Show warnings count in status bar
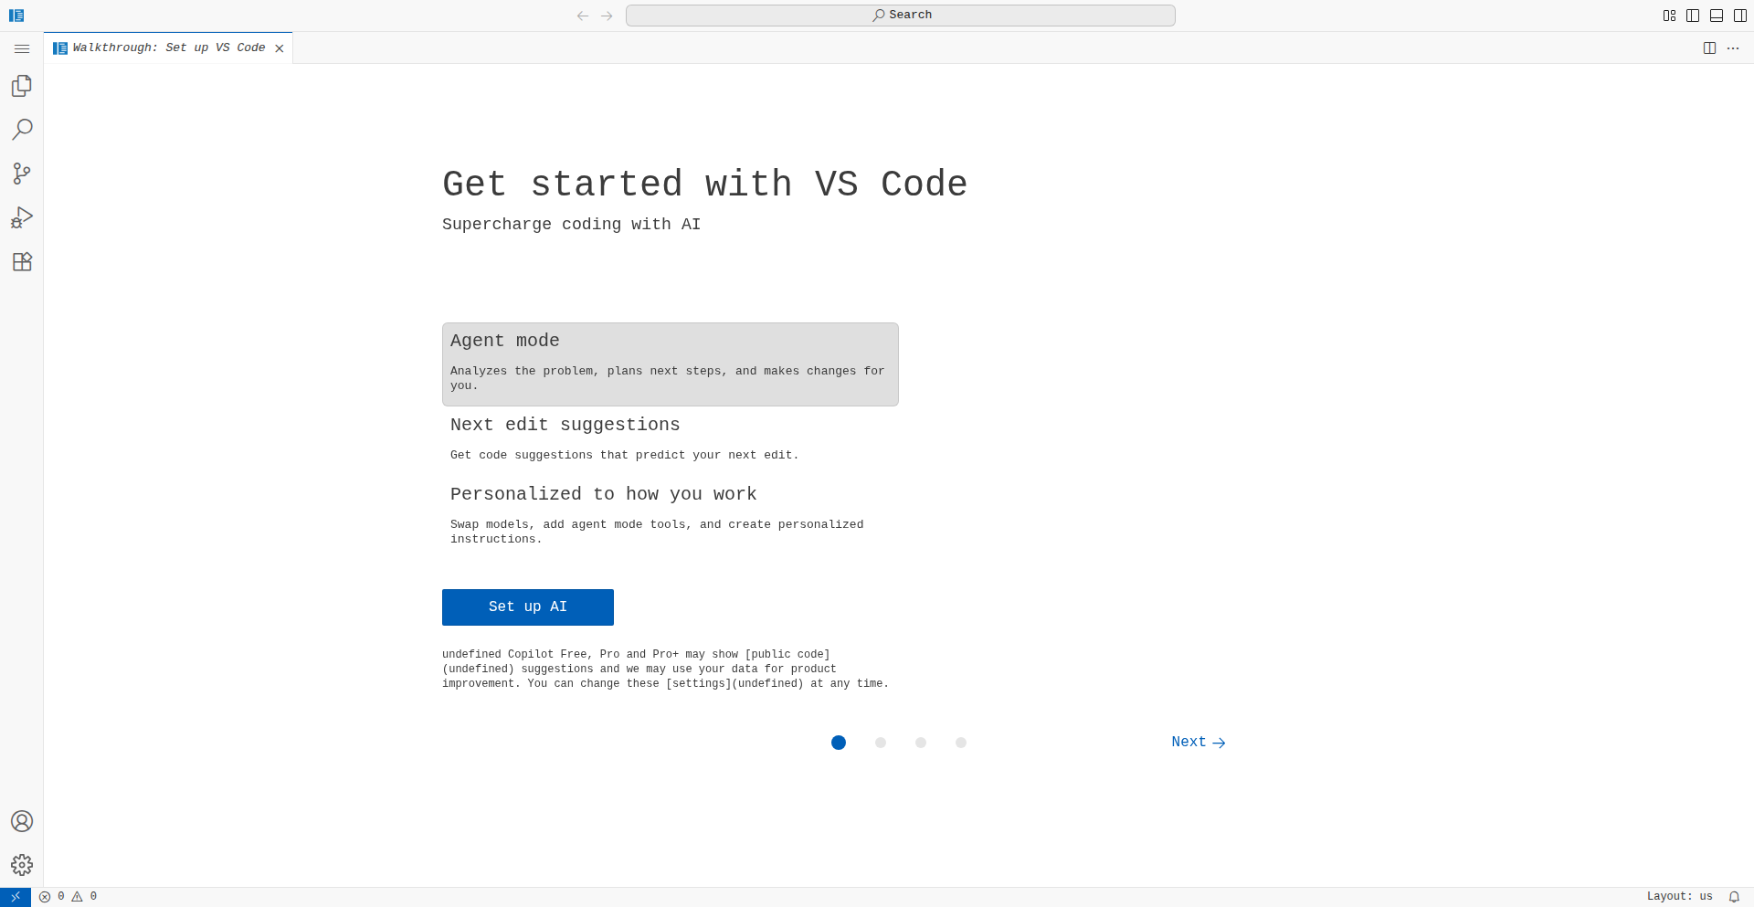Screen dimensions: 1754x907 85,897
